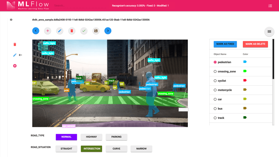Set road type to HIGHWAY

pos(91,137)
